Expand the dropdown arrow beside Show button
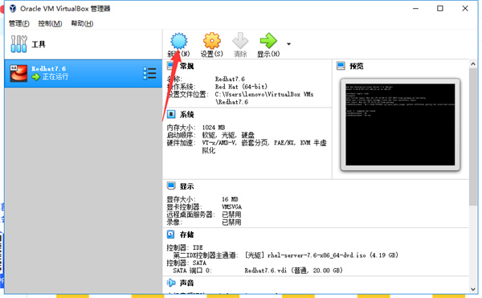 click(288, 44)
